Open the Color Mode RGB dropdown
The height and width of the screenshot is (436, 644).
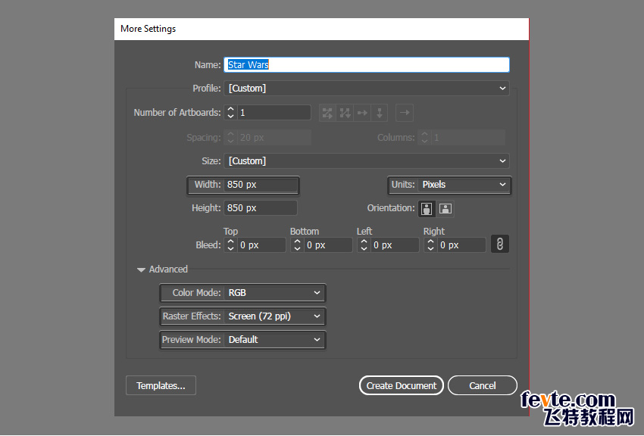click(274, 293)
